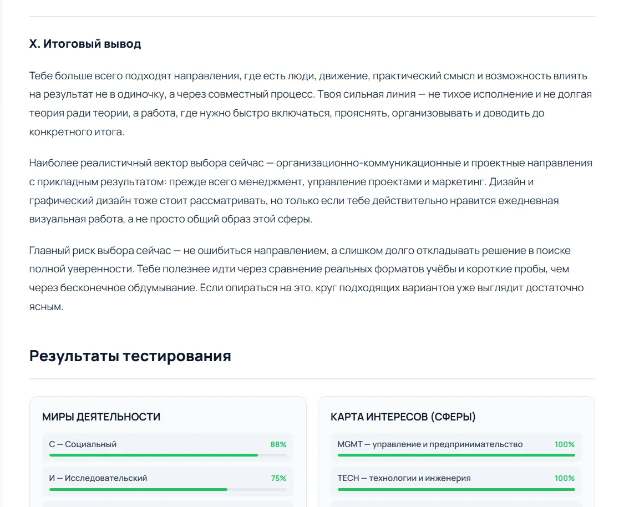This screenshot has width=619, height=507.
Task: Click the 88% value for Социальный
Action: (x=278, y=444)
